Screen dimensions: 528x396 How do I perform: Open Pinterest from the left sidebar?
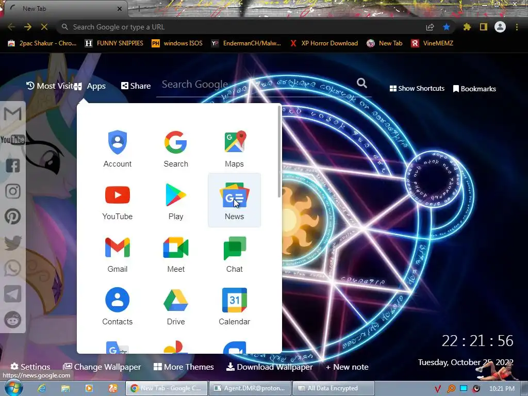(x=13, y=217)
